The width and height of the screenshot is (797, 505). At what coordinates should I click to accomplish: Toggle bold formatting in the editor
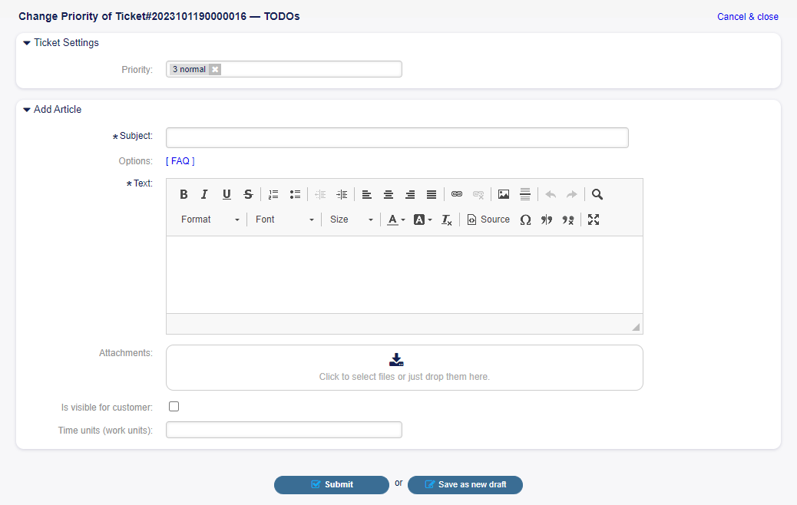[184, 194]
